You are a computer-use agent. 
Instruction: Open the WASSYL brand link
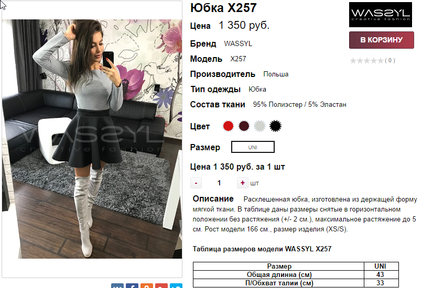[x=238, y=44]
